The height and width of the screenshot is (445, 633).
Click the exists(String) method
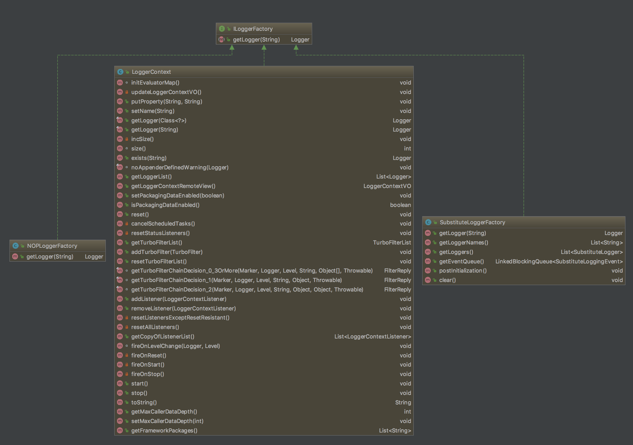149,158
